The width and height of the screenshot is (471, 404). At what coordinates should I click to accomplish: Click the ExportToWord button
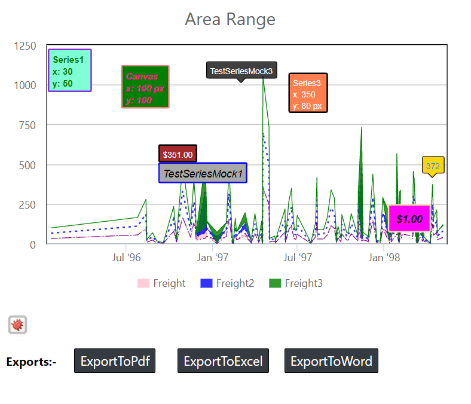point(331,361)
